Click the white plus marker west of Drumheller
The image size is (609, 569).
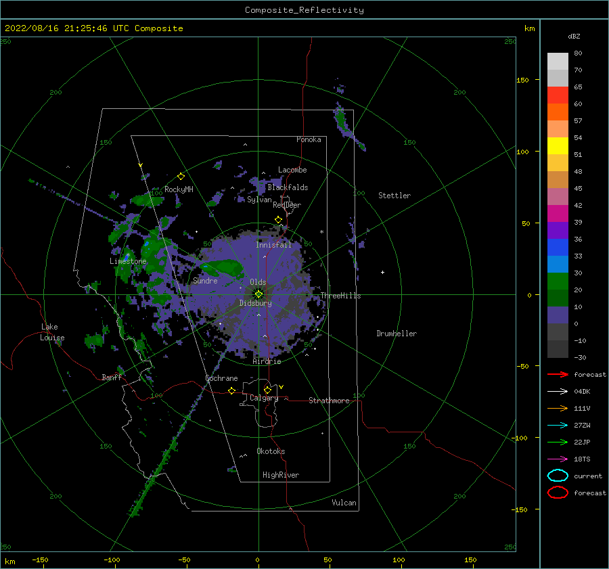tap(382, 272)
